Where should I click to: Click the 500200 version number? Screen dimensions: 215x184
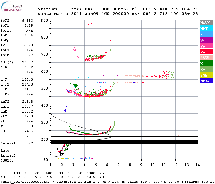pyautogui.click(x=7, y=161)
